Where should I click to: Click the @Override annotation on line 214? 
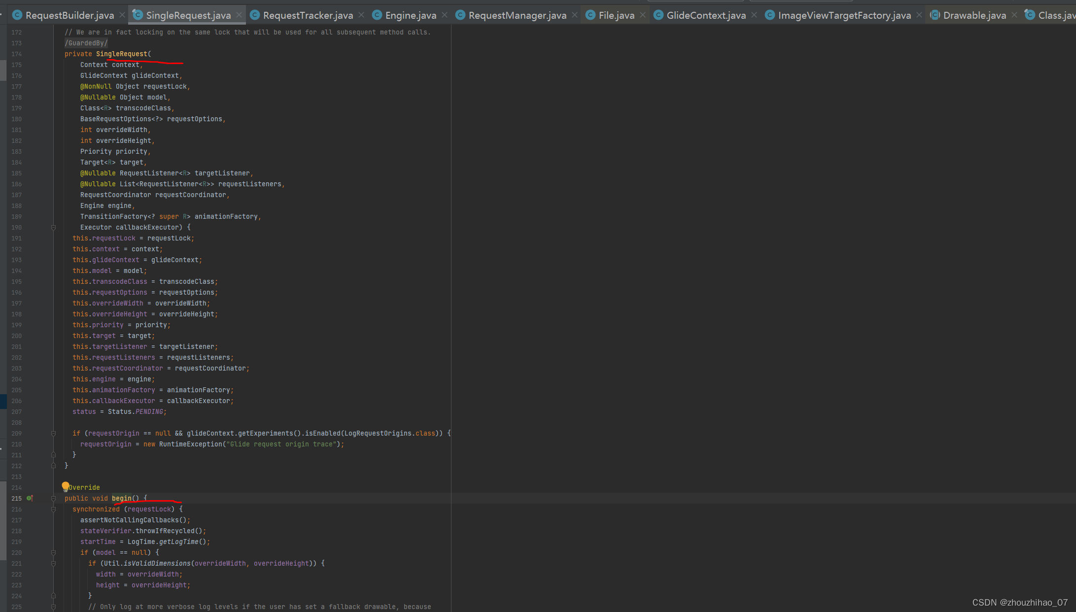pos(82,487)
